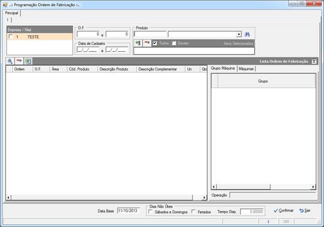Click the binoculars product search icon
The width and height of the screenshot is (324, 227).
click(247, 34)
